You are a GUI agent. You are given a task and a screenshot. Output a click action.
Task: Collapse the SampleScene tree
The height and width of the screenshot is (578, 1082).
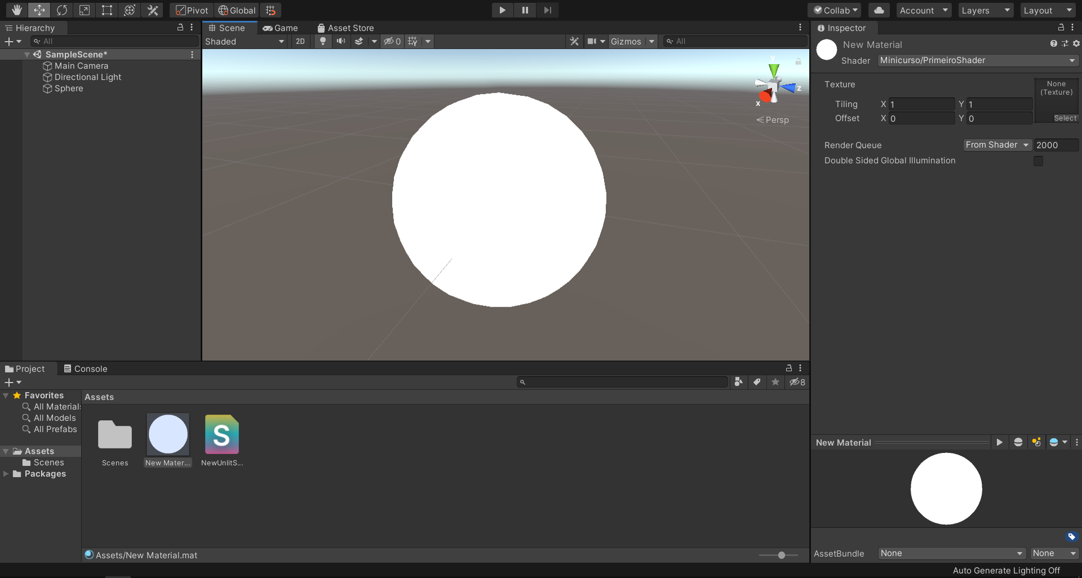pos(26,55)
